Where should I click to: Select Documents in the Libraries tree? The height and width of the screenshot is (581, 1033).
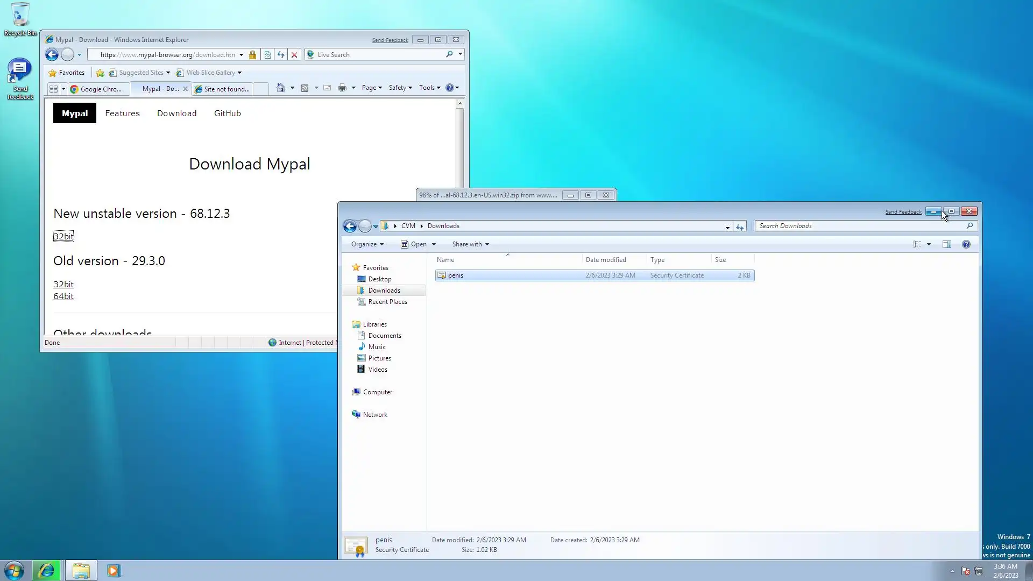pyautogui.click(x=384, y=336)
